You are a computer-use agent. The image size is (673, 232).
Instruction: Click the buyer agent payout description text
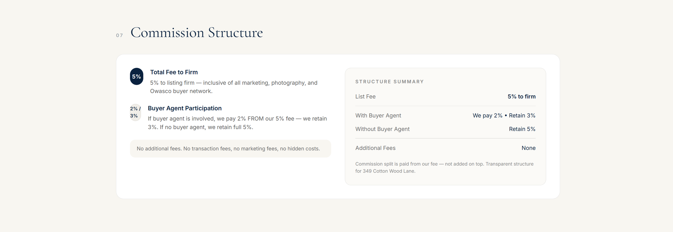click(237, 123)
